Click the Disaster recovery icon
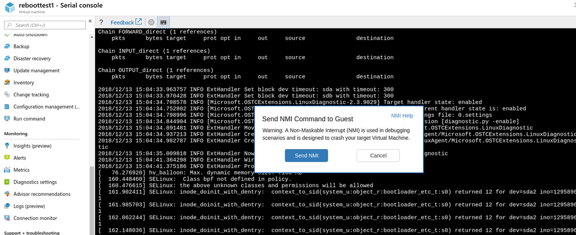The height and width of the screenshot is (235, 576). (7, 58)
